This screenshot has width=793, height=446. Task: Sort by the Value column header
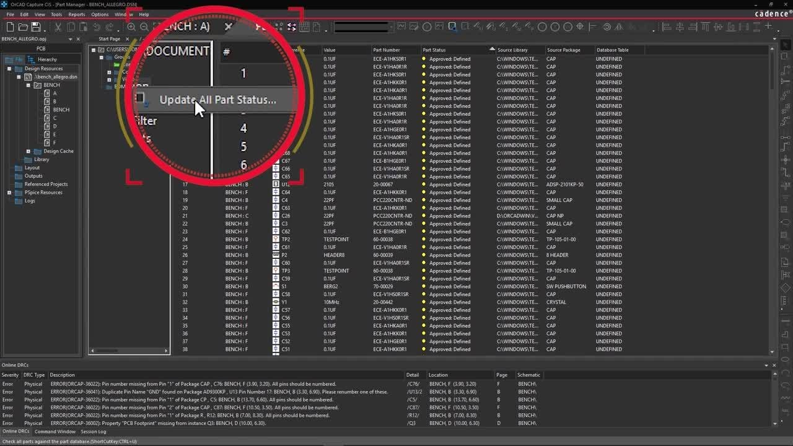(346, 50)
